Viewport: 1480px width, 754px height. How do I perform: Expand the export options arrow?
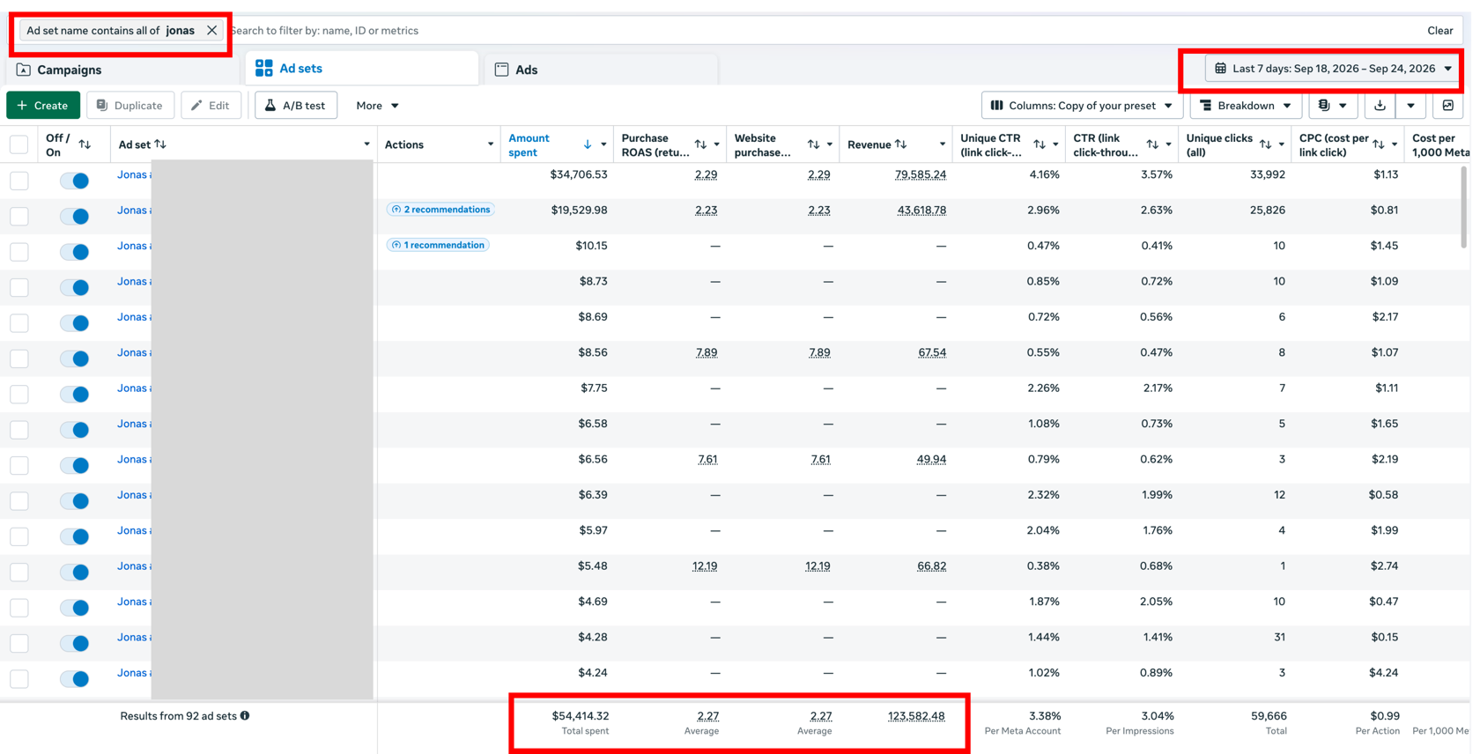[1410, 105]
